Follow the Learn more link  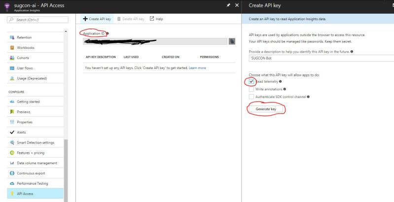coord(197,67)
